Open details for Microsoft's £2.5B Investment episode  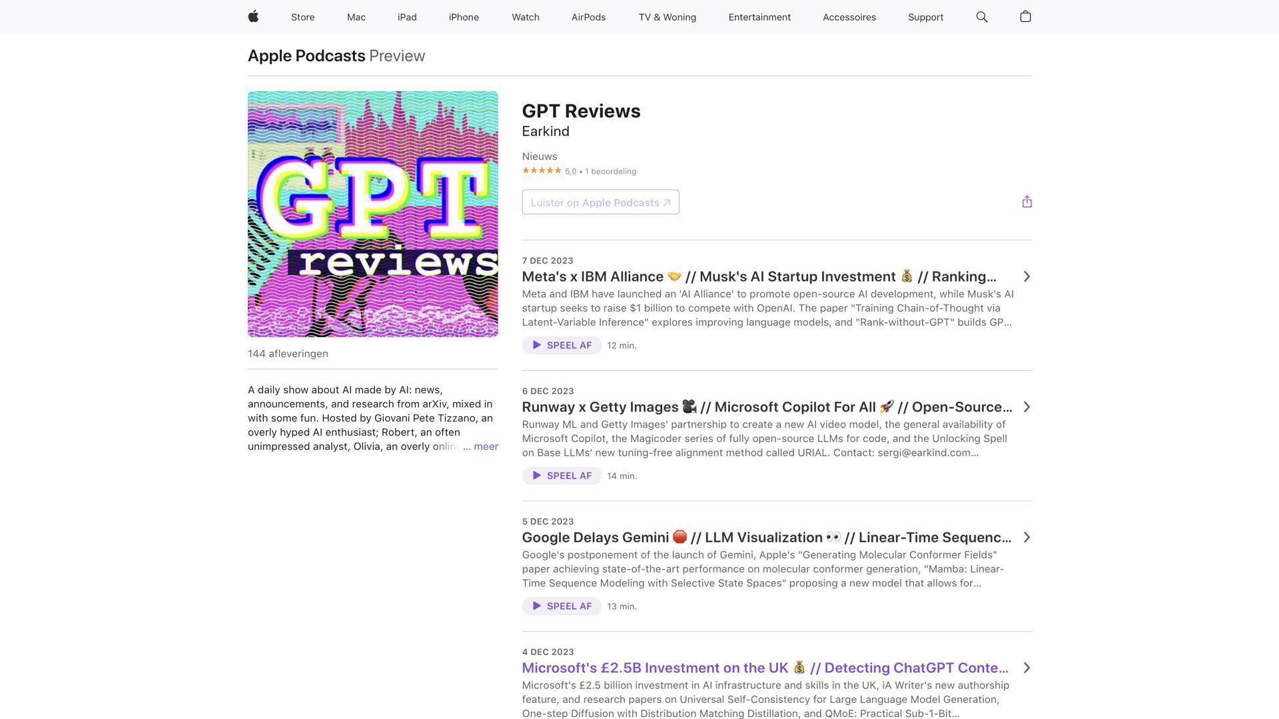point(1026,668)
